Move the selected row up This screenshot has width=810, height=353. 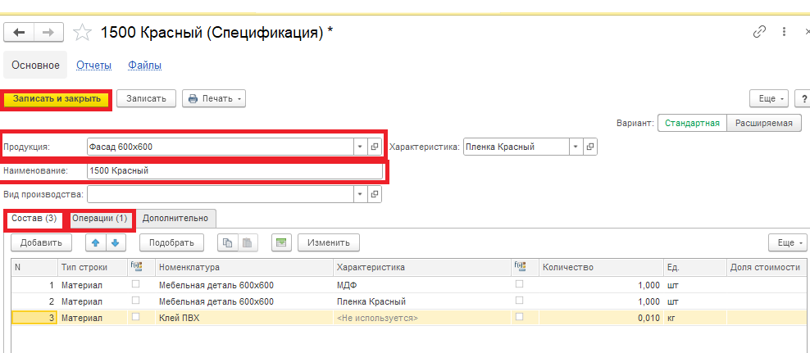pos(96,242)
